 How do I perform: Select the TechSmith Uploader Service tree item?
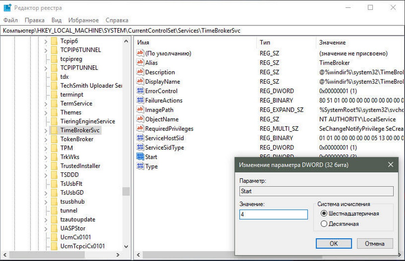pyautogui.click(x=91, y=86)
